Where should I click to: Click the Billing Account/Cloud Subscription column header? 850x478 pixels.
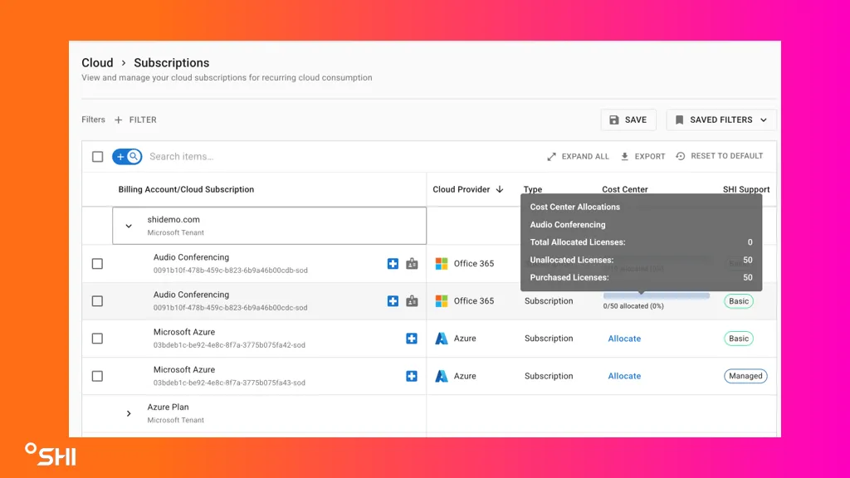coord(186,190)
